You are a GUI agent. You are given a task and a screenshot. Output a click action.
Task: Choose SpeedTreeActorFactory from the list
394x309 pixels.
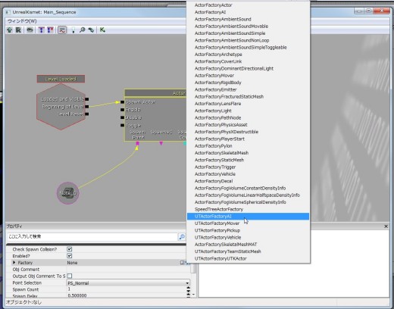click(x=248, y=209)
